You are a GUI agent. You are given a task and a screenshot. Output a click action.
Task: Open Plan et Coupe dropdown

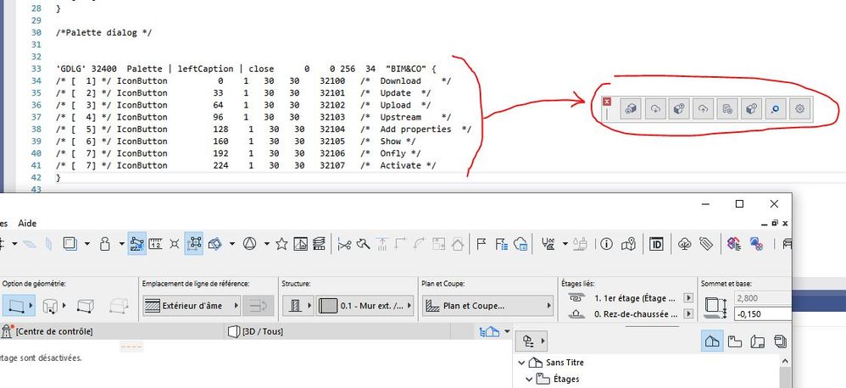click(487, 306)
